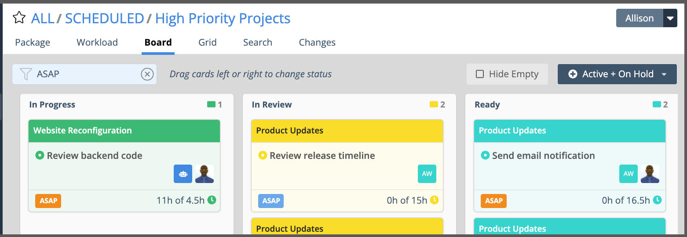687x237 pixels.
Task: Toggle green status circle on Review backend code
Action: (40, 155)
